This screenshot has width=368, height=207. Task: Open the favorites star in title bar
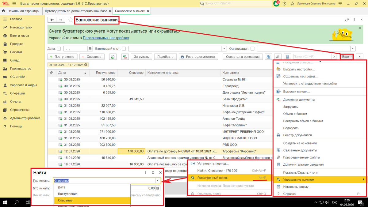click(x=292, y=4)
